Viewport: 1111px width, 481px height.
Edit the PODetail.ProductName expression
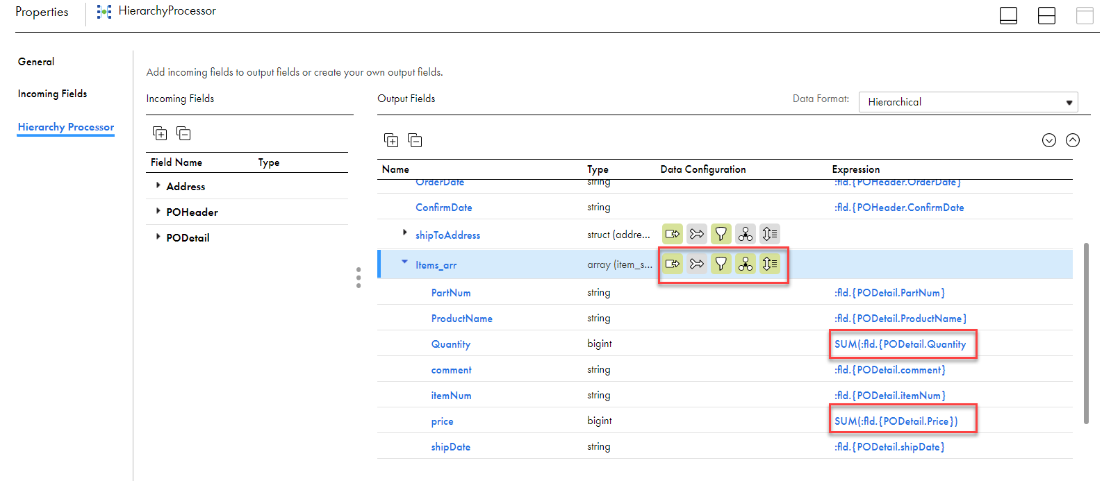click(x=900, y=319)
